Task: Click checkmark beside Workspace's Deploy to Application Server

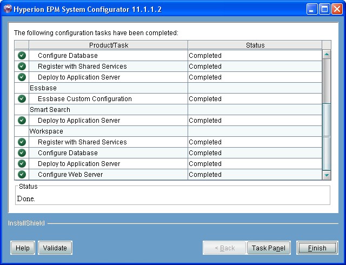Action: click(x=22, y=164)
